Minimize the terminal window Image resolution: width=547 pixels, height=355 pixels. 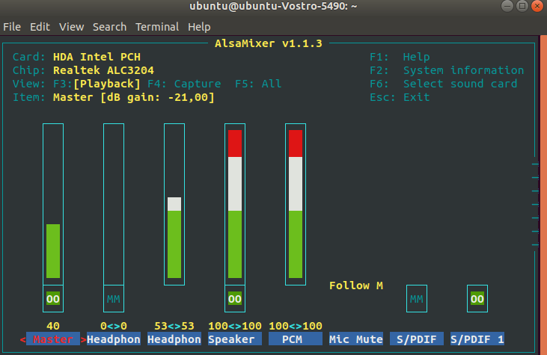(x=507, y=6)
